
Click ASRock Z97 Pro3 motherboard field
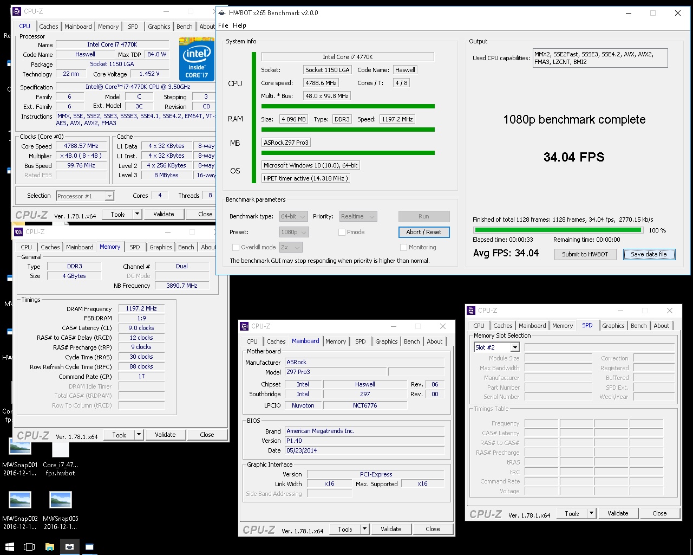(x=286, y=143)
